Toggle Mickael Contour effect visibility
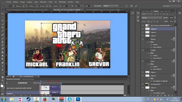This screenshot has width=182, height=102. pos(151,45)
